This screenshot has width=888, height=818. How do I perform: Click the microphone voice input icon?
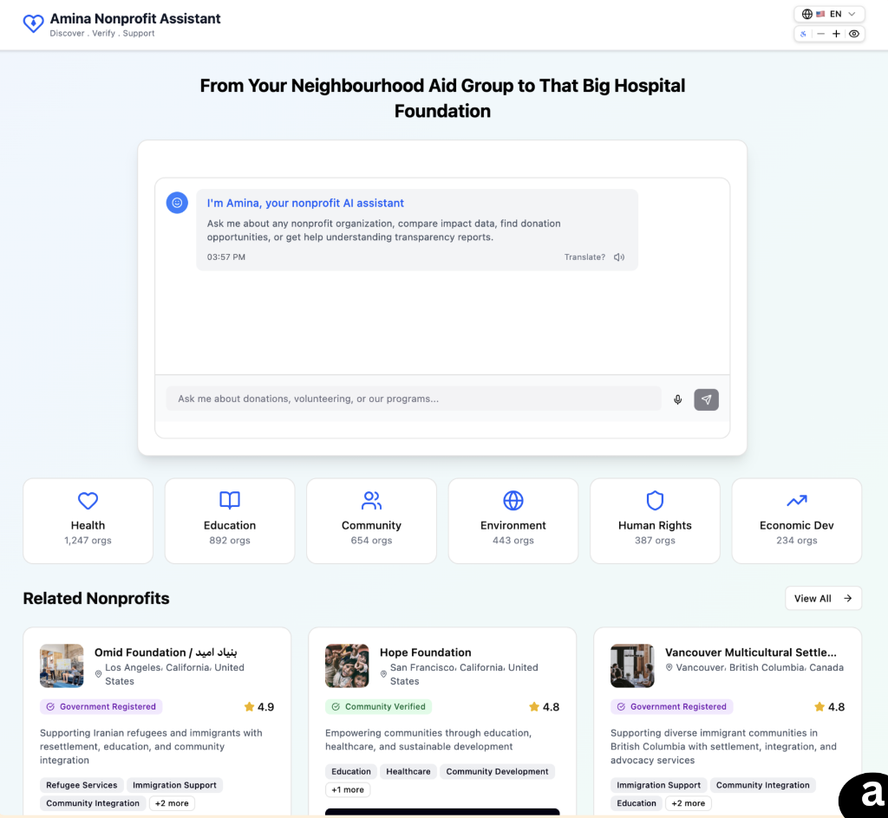point(677,400)
